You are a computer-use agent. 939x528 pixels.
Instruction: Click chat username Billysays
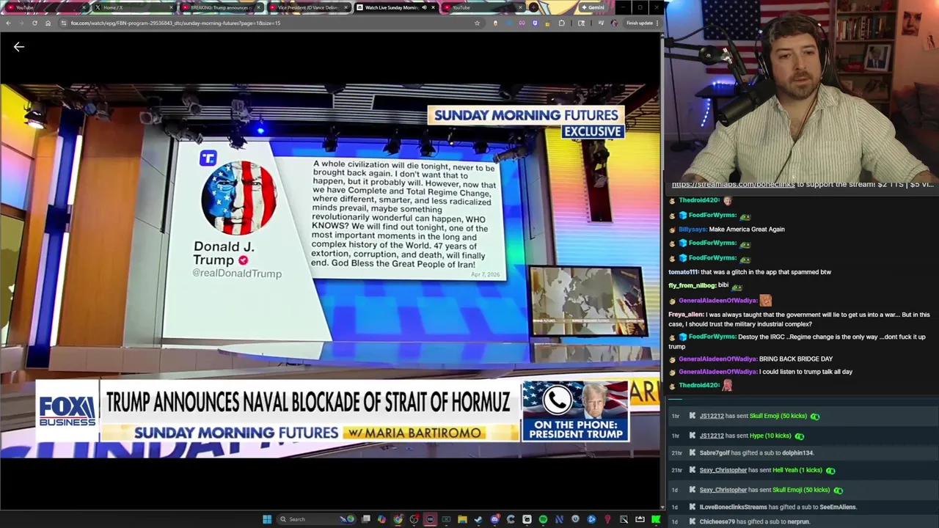(693, 230)
